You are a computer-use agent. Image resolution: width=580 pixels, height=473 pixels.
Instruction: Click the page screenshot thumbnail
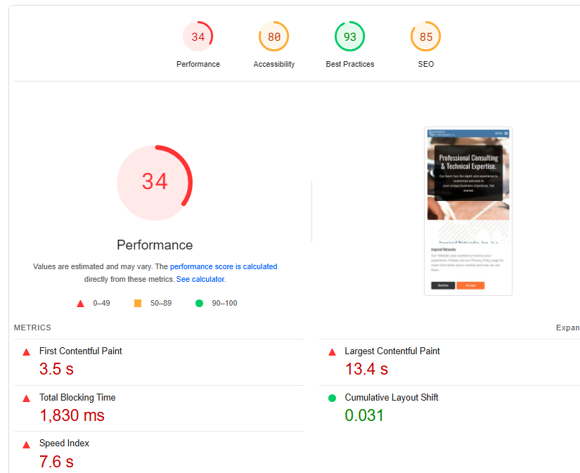tap(468, 211)
